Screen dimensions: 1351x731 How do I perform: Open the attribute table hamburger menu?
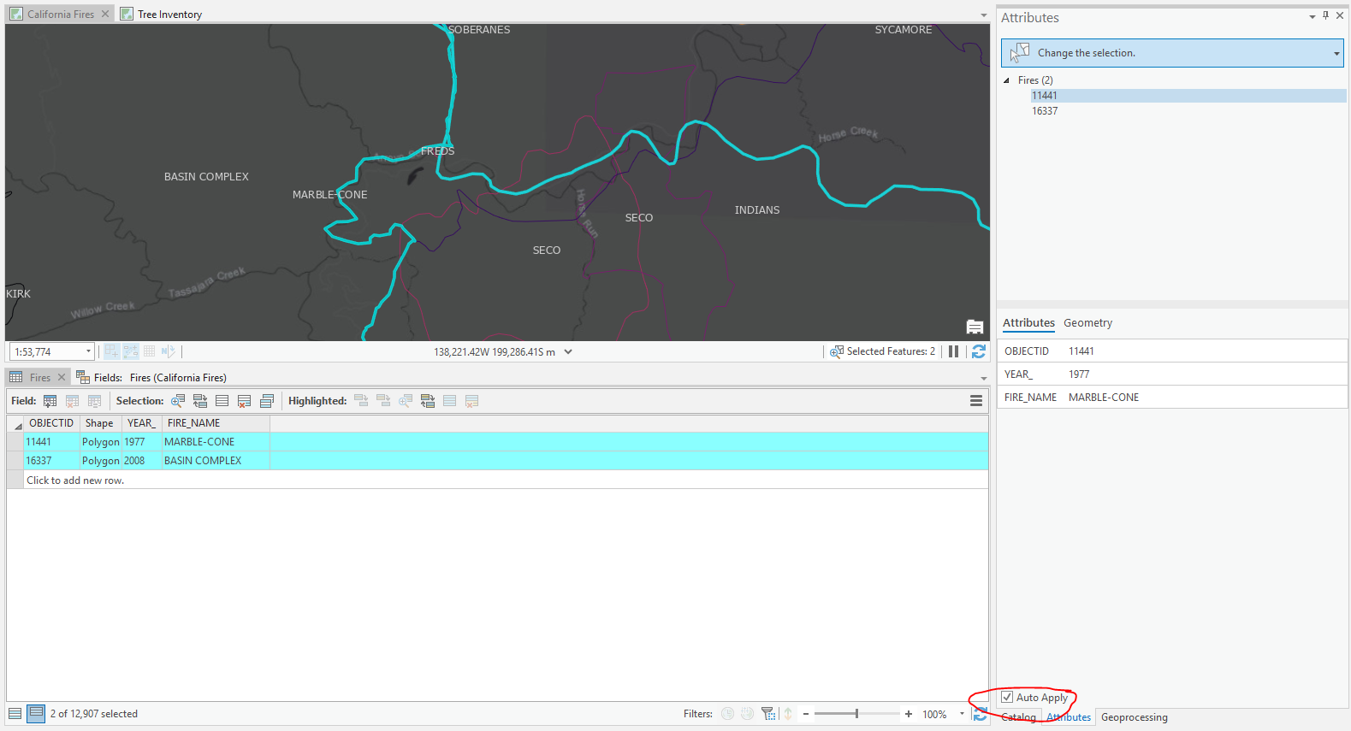tap(976, 401)
